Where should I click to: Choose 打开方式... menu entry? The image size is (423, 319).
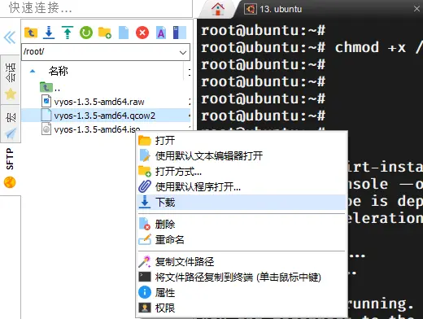pos(242,172)
